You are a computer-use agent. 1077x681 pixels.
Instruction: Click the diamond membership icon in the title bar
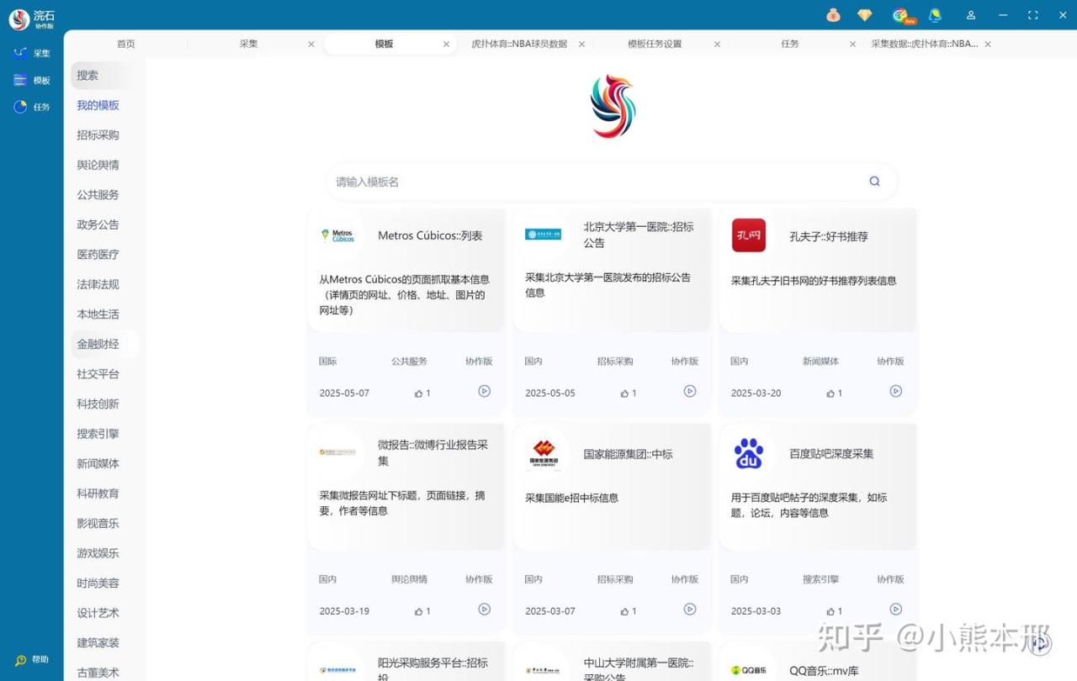pos(865,15)
